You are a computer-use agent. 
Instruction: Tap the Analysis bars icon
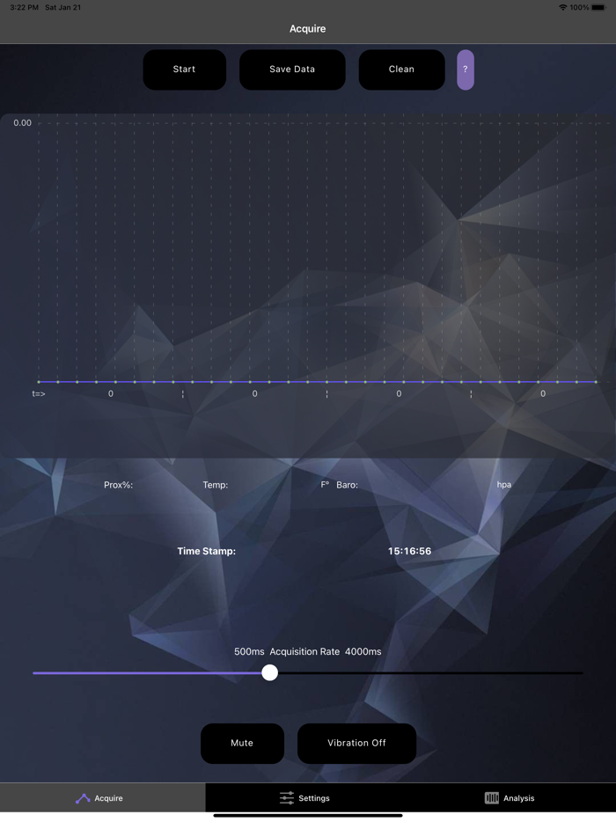click(x=492, y=798)
